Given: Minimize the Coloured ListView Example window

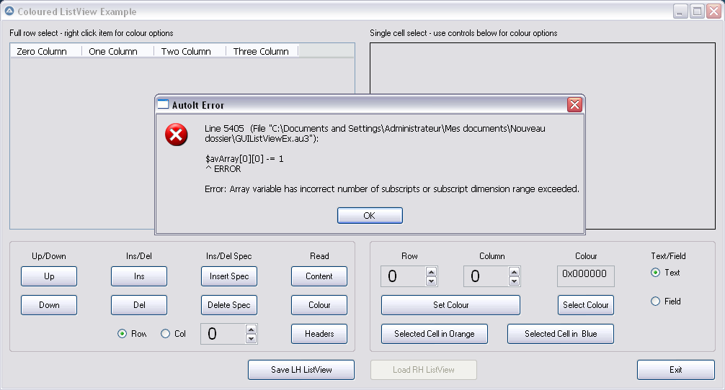Looking at the screenshot, I should (x=680, y=11).
